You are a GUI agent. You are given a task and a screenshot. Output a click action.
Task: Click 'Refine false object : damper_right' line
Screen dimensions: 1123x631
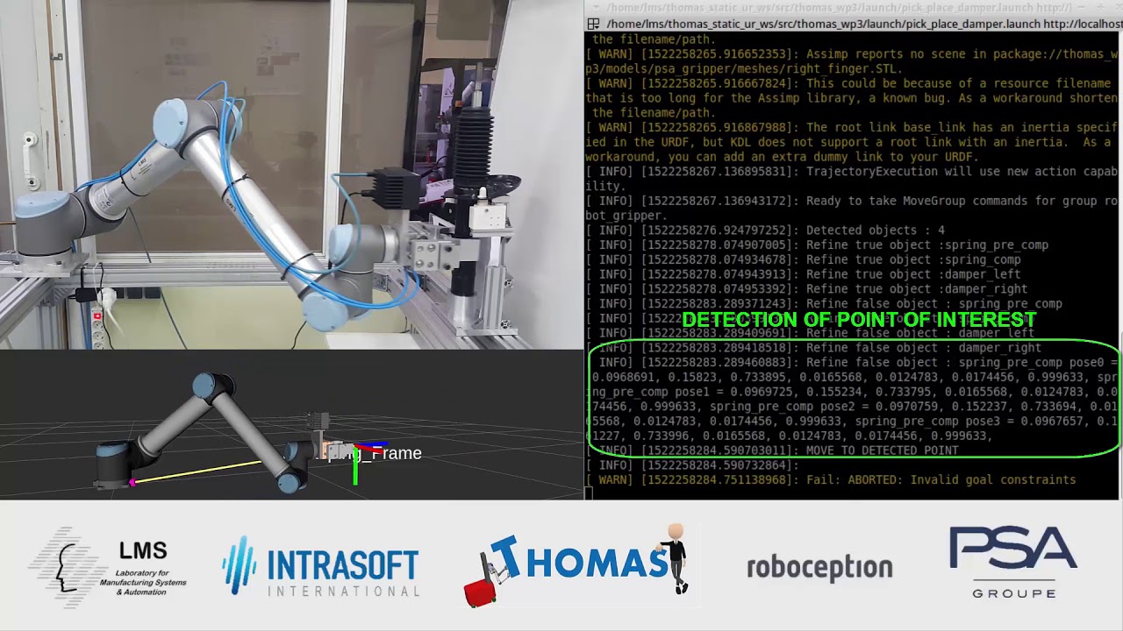pos(813,348)
